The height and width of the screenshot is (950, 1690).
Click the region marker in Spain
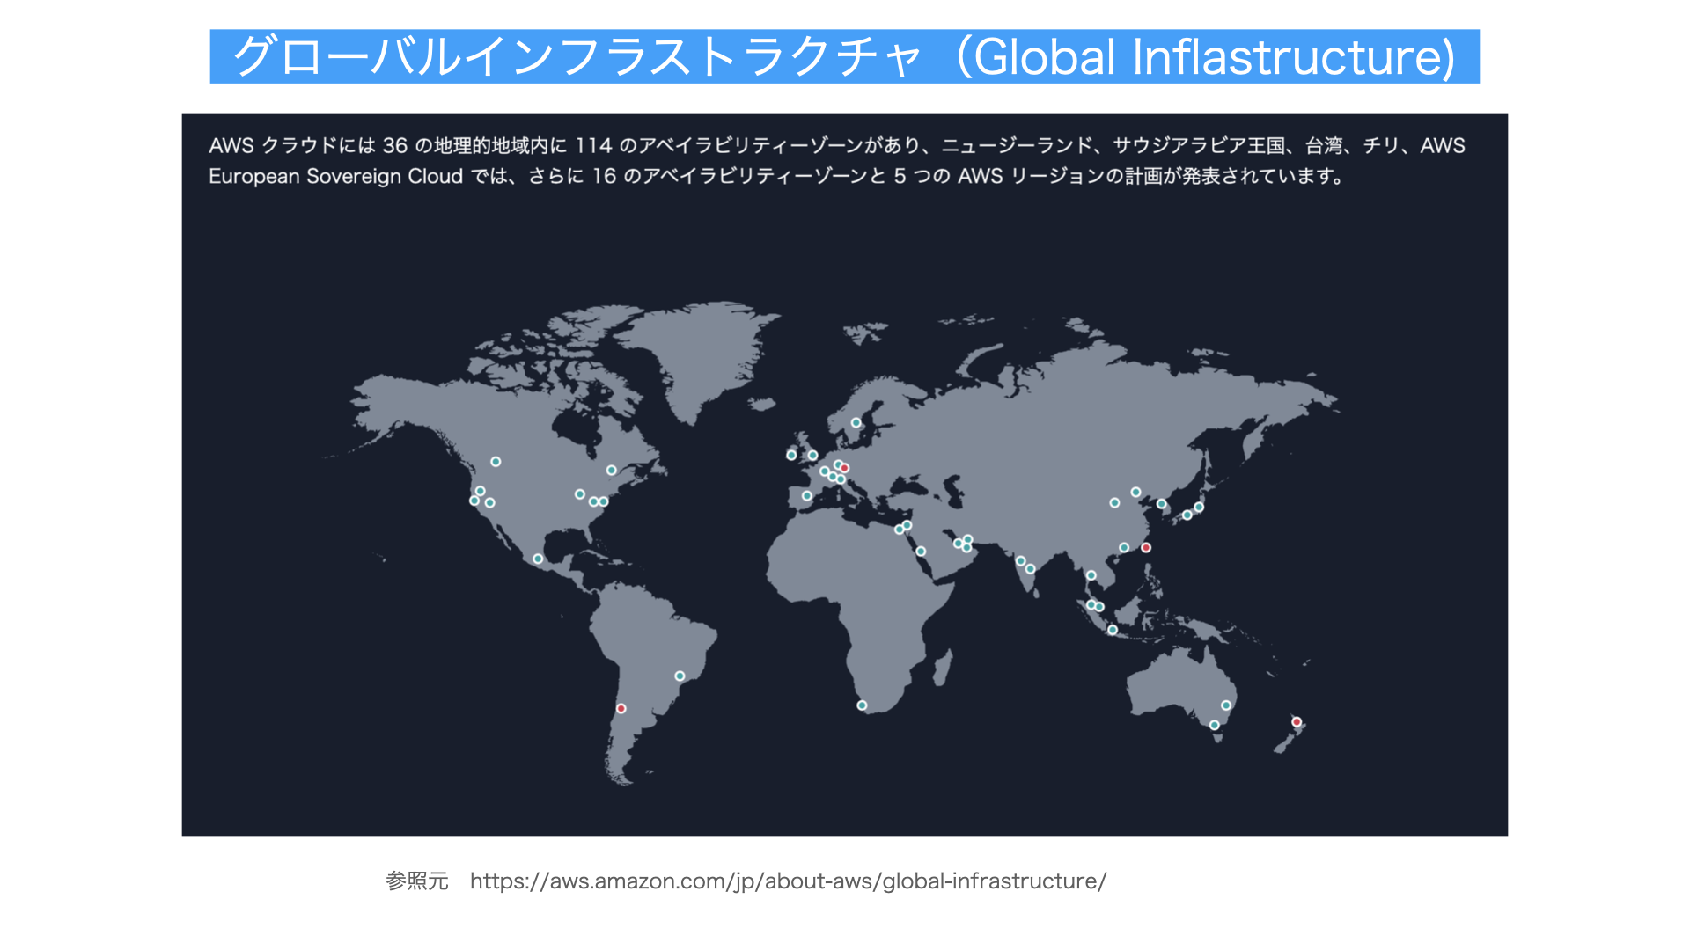806,496
